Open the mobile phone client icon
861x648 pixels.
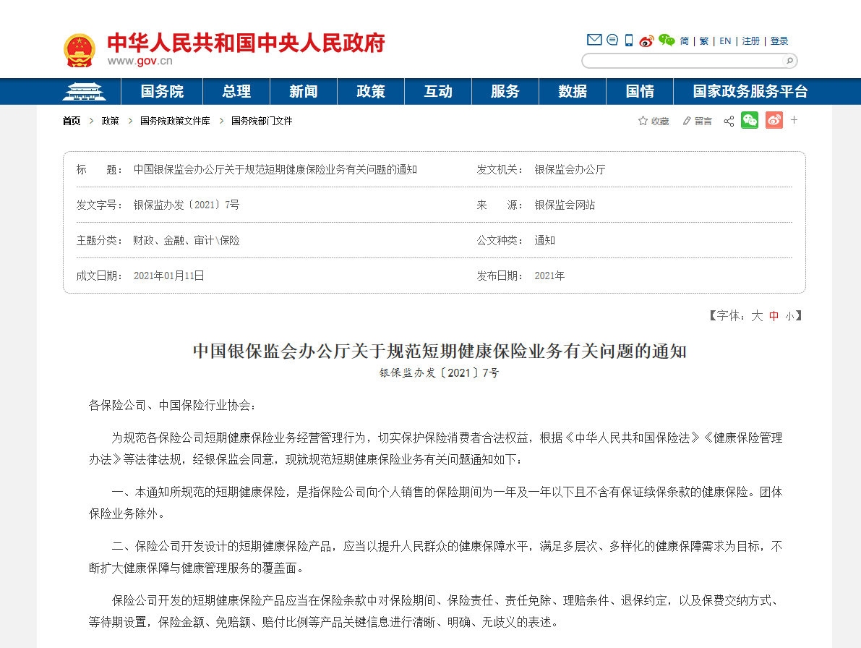[629, 40]
